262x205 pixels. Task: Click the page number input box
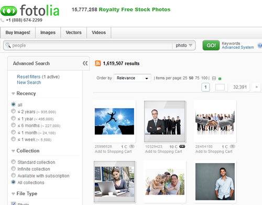pyautogui.click(x=220, y=87)
